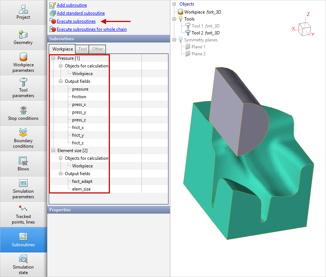Viewport: 326px width, 277px height.
Task: Open Tool parameters section
Action: [23, 82]
